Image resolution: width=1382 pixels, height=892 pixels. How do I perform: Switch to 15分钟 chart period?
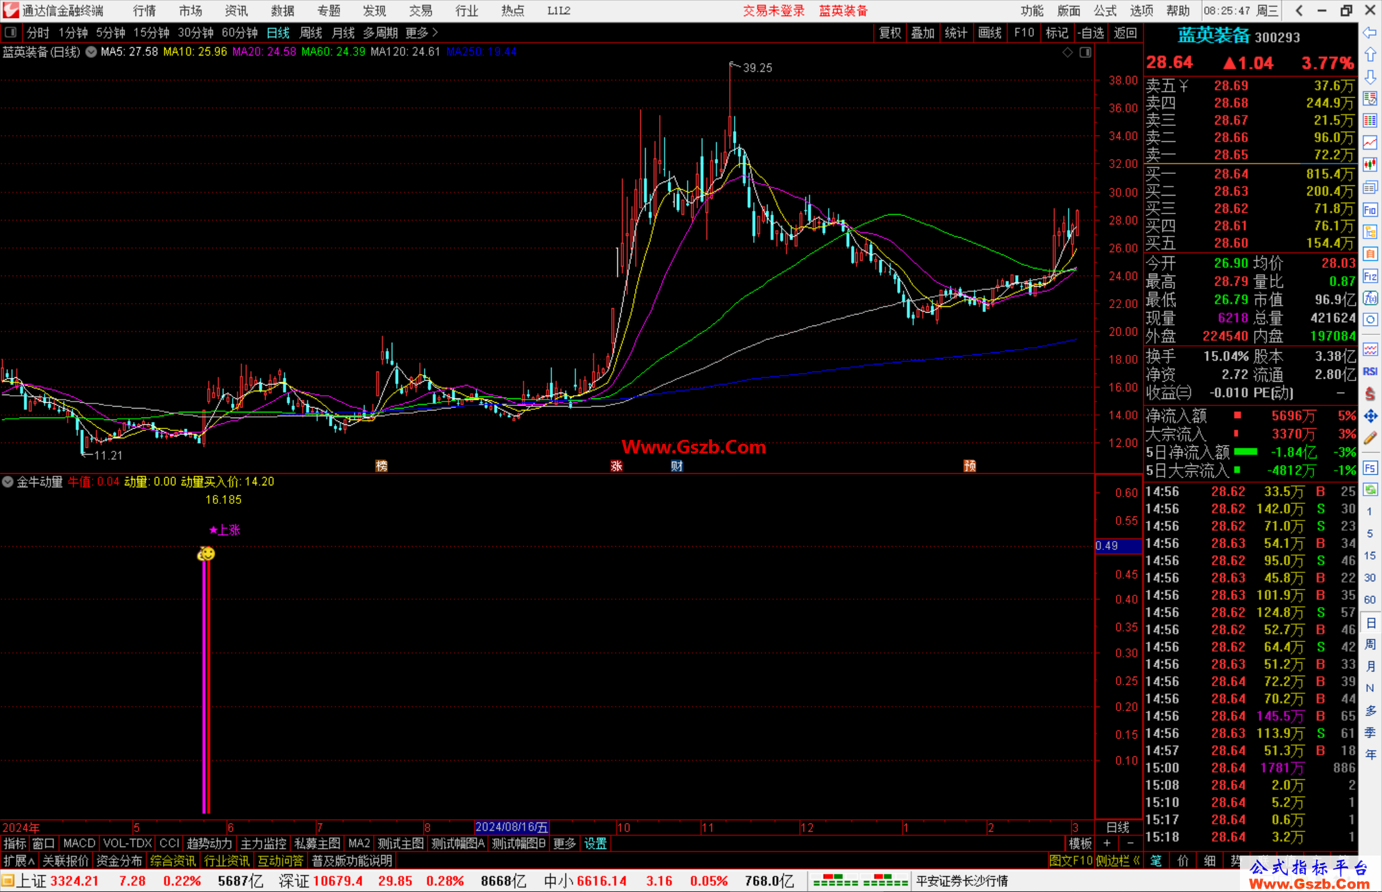click(152, 33)
